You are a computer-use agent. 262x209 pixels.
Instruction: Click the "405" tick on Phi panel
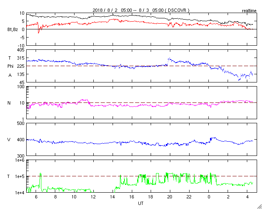pos(21,50)
